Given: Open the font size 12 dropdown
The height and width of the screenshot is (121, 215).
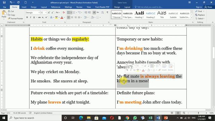Looking at the screenshot, I should click(x=46, y=13).
